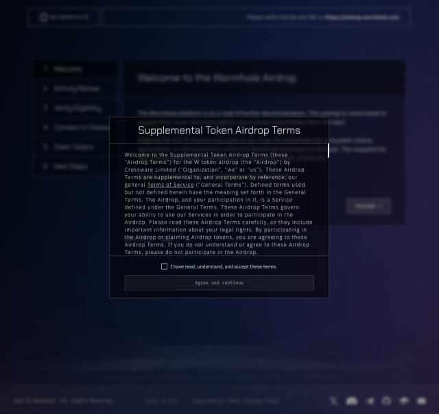Open the Telegram icon in the footer
Viewport: 439px width, 414px height.
(x=370, y=401)
